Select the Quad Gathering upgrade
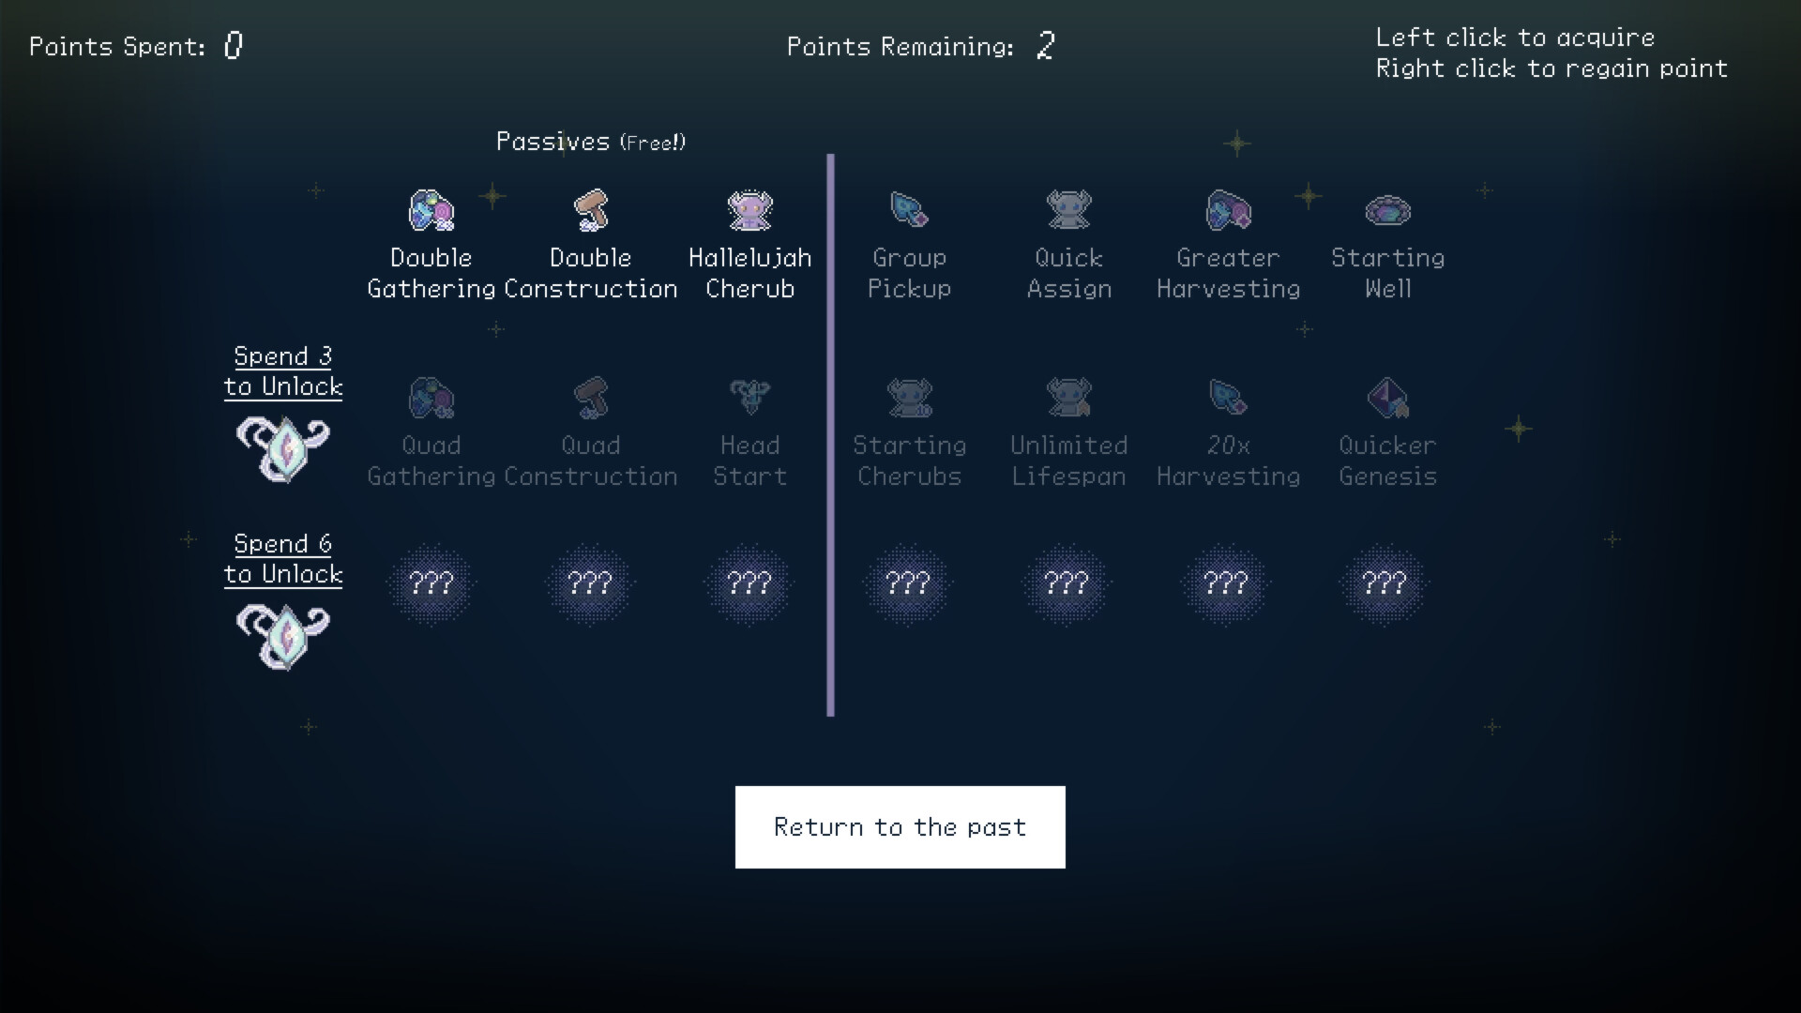Image resolution: width=1801 pixels, height=1013 pixels. pos(431,398)
